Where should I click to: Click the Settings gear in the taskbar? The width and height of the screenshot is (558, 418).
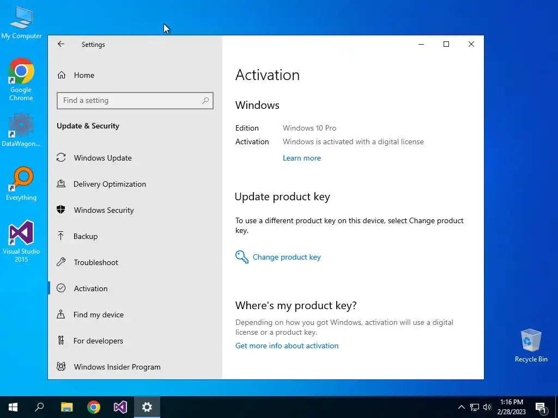[x=147, y=407]
